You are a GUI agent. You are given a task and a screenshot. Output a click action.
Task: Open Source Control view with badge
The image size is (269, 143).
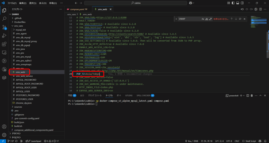[4, 27]
